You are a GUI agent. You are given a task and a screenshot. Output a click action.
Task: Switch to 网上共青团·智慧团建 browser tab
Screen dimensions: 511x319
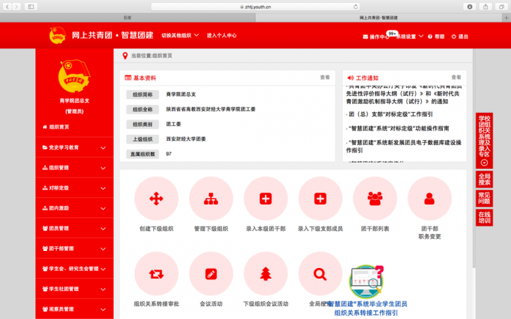coord(379,18)
